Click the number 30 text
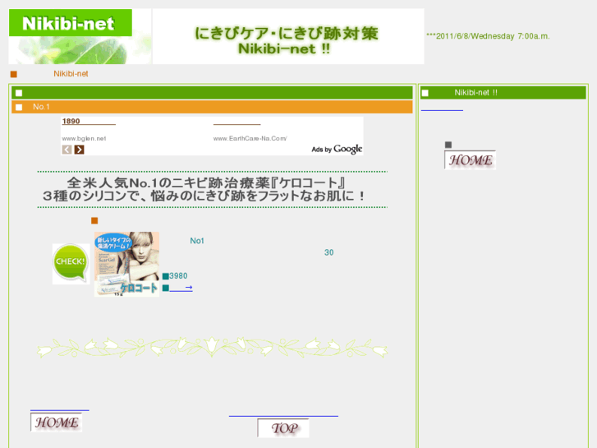 click(329, 253)
